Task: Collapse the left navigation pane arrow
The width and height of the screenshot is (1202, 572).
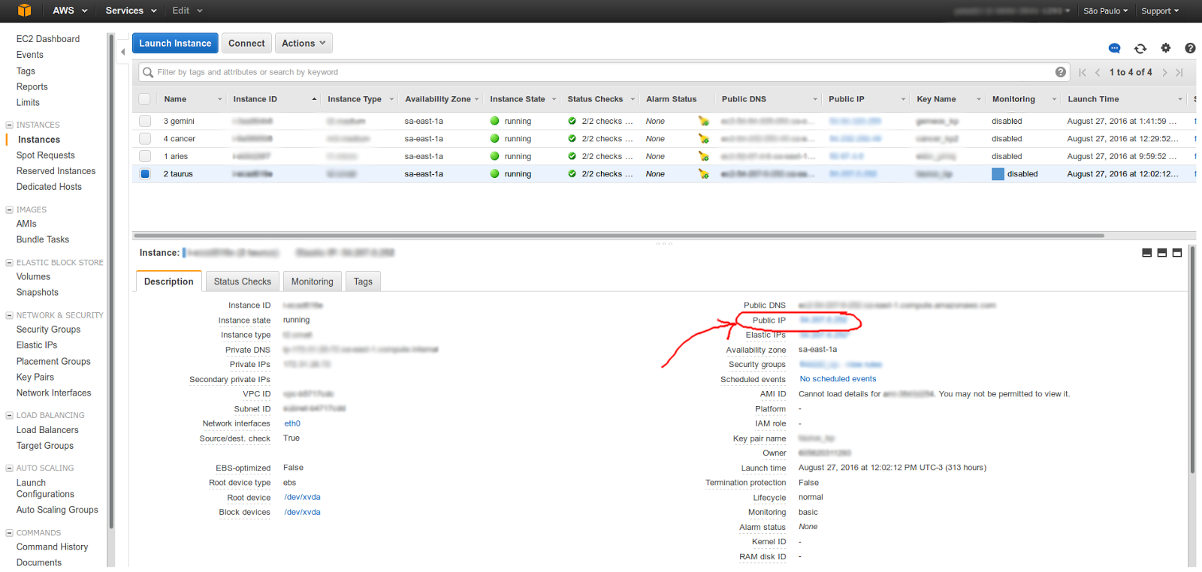Action: pos(123,52)
